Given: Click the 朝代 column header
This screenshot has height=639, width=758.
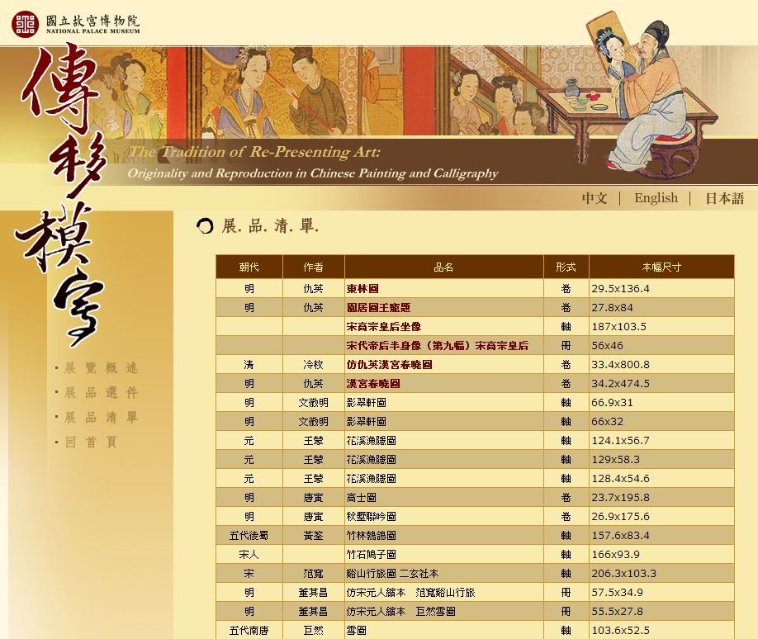Looking at the screenshot, I should [249, 267].
